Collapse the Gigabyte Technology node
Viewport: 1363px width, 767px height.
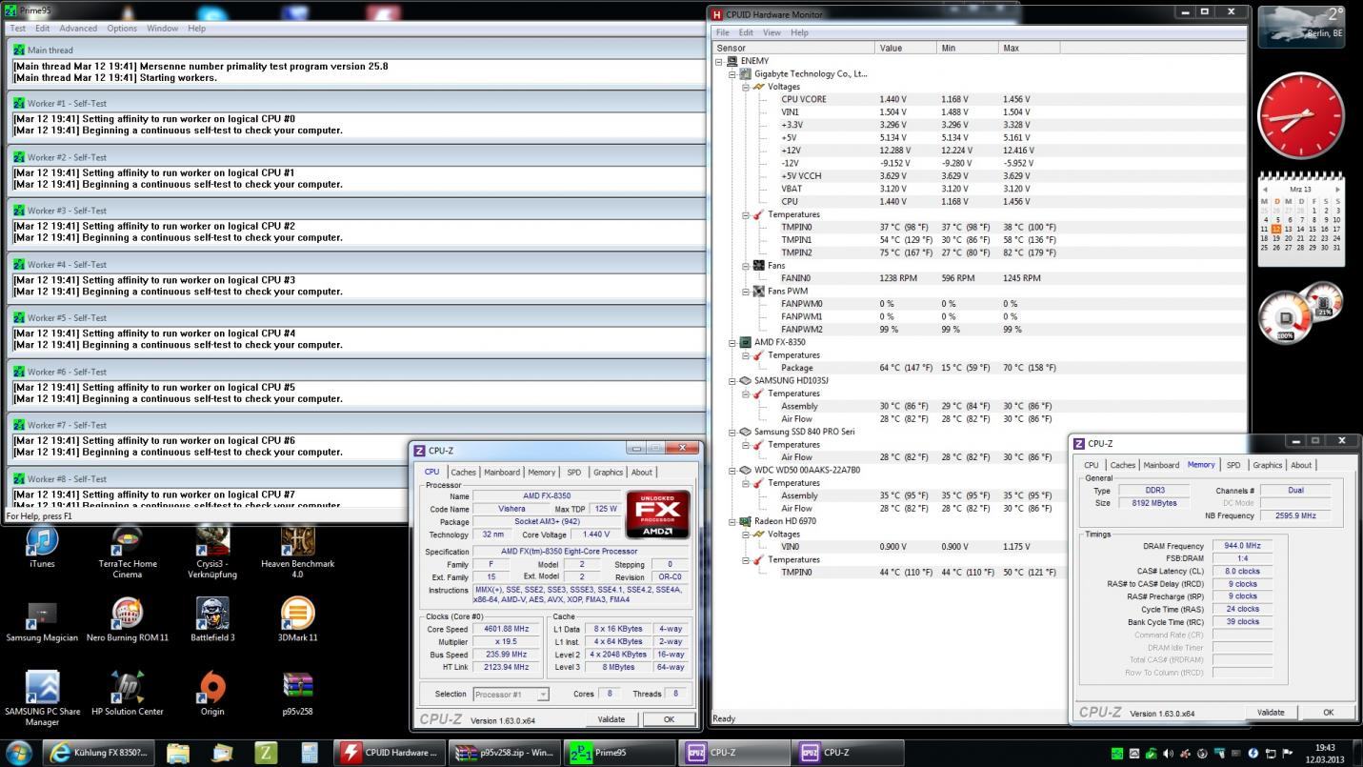tap(732, 73)
